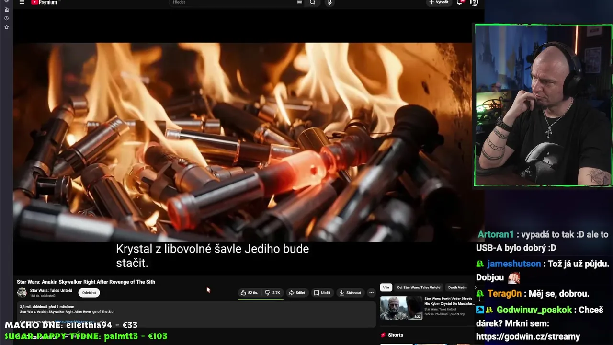
Task: Click Artoran1 username in chat
Action: pos(496,234)
